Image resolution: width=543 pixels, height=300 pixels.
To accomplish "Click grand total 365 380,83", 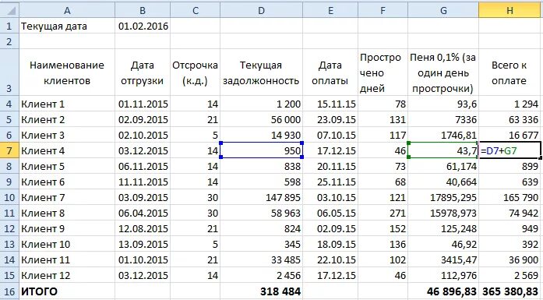I will tap(510, 291).
